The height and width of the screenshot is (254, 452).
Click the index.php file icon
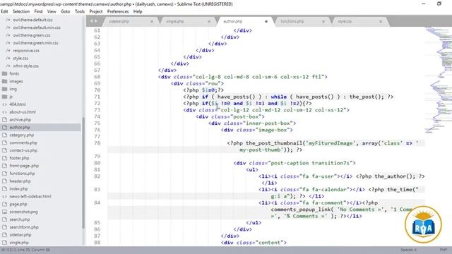click(5, 189)
